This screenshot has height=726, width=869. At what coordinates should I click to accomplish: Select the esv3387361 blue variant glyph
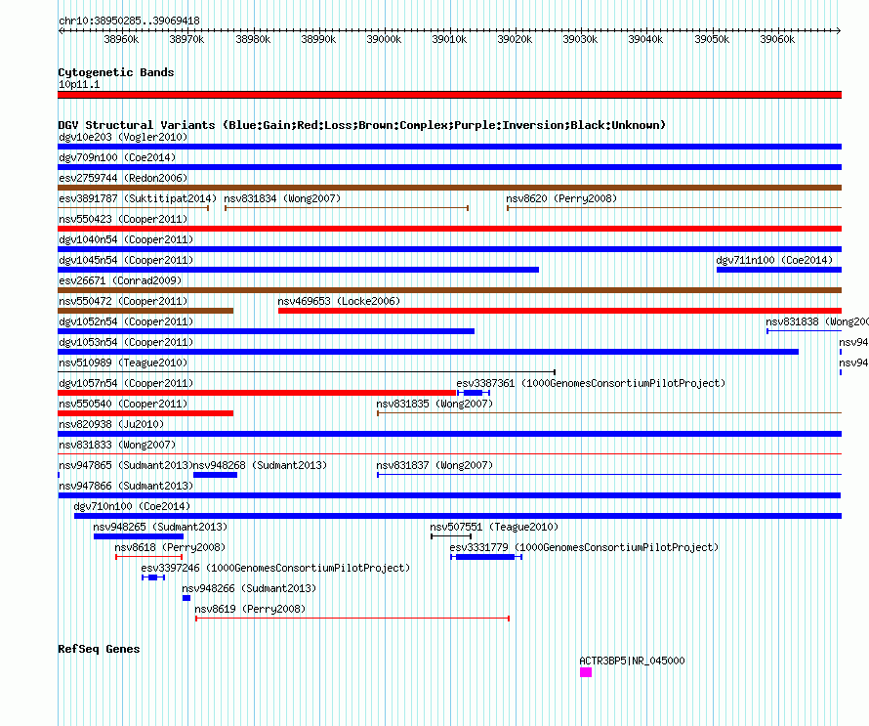coord(474,393)
